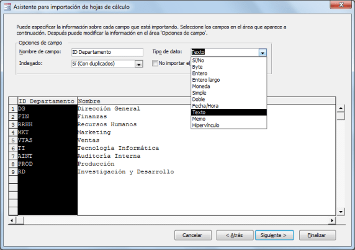
Task: Click the horizontal scrollbar right arrow
Action: [x=331, y=220]
